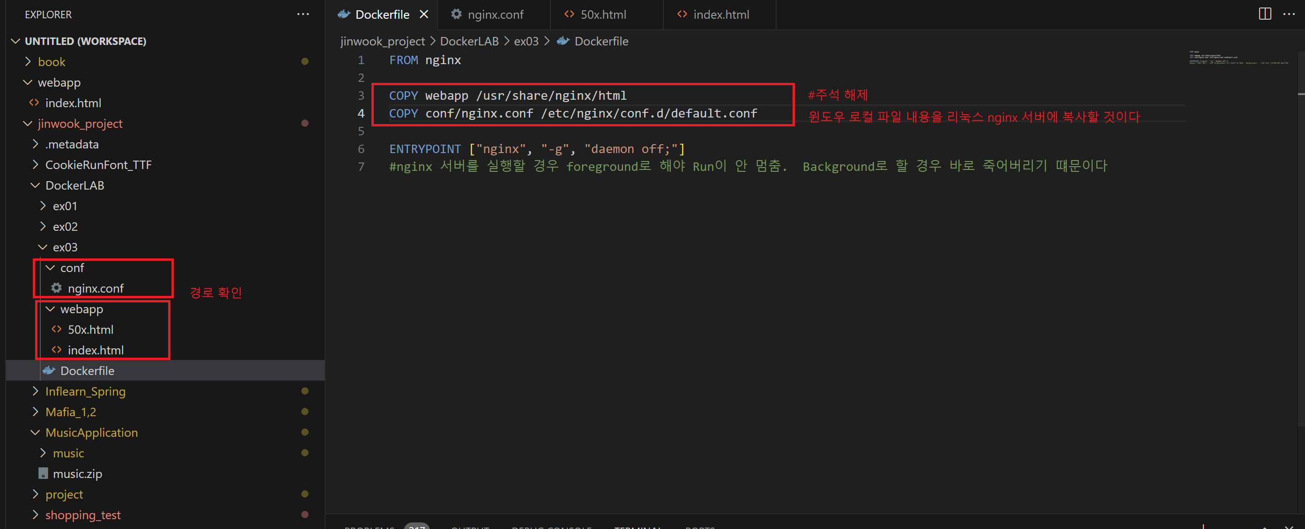The width and height of the screenshot is (1305, 529).
Task: Switch to the index.html editor tab
Action: (720, 14)
